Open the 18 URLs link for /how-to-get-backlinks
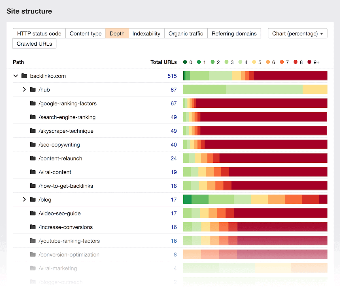The image size is (340, 290). click(174, 186)
